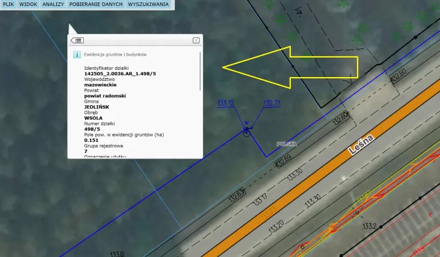Image resolution: width=440 pixels, height=257 pixels.
Task: Click the info icon beside Ewidencja gruntów
Action: coord(77,54)
